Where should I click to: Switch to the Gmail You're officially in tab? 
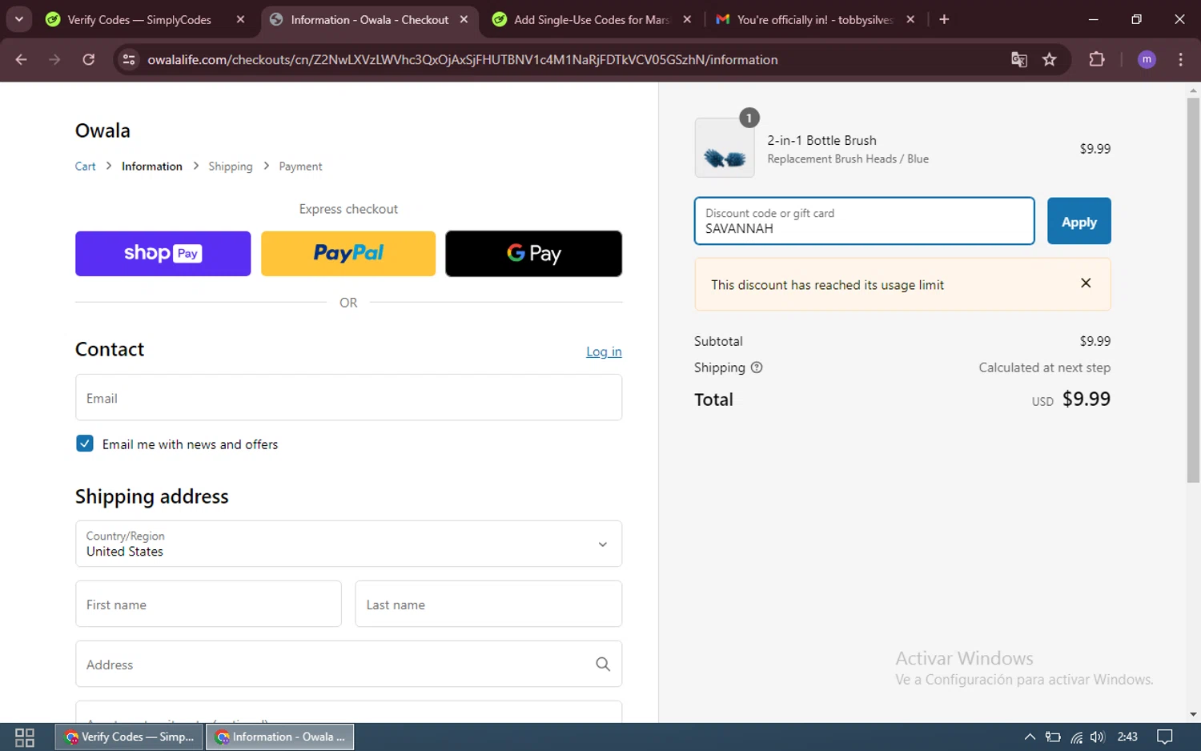point(814,19)
